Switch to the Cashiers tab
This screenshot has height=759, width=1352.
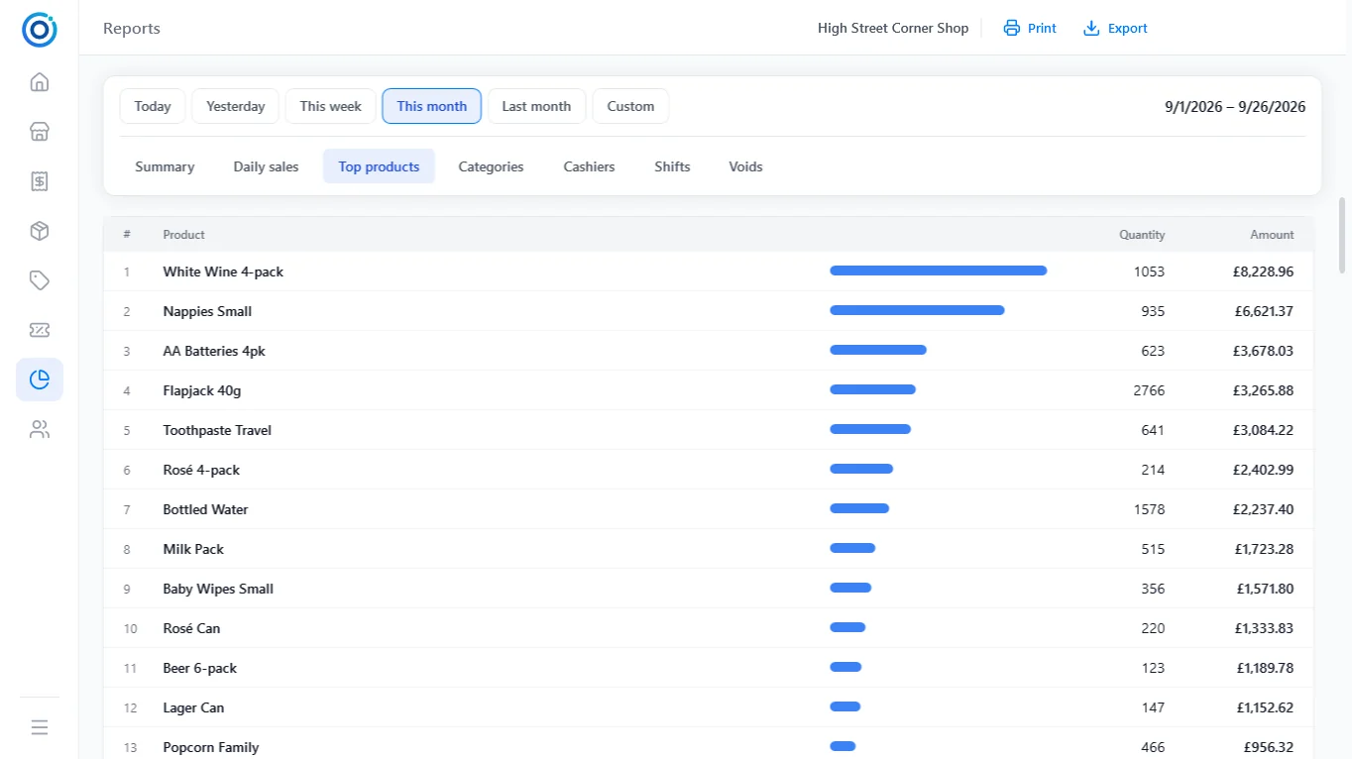coord(589,166)
